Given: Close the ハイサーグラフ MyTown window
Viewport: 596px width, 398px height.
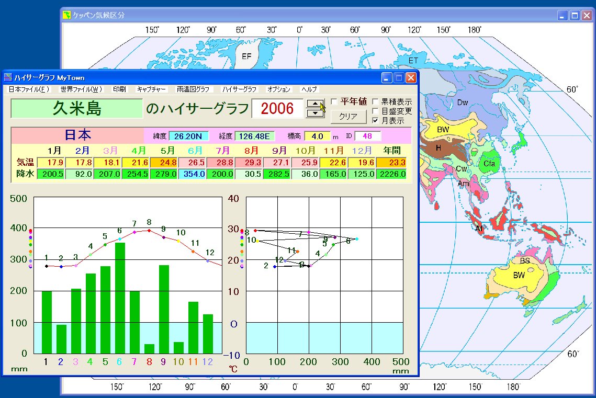Looking at the screenshot, I should pos(411,78).
